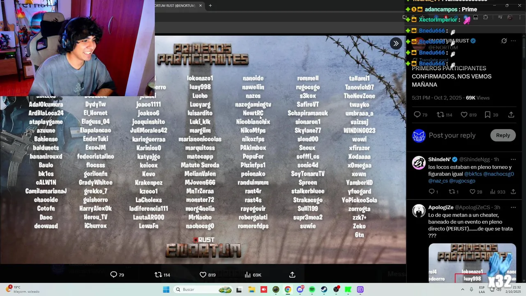
Task: Click the reply icon under main post
Action: [417, 115]
